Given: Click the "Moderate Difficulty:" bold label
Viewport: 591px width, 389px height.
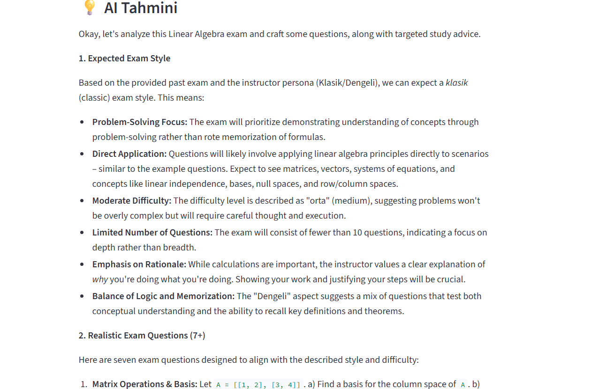Looking at the screenshot, I should (132, 201).
